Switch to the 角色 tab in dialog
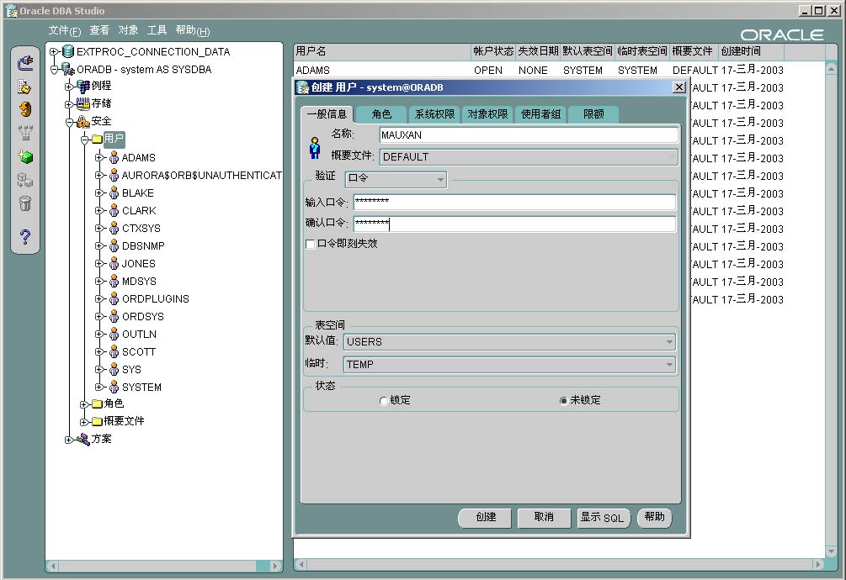The height and width of the screenshot is (580, 846). (381, 114)
